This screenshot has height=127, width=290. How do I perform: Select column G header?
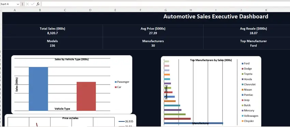tap(166, 10)
